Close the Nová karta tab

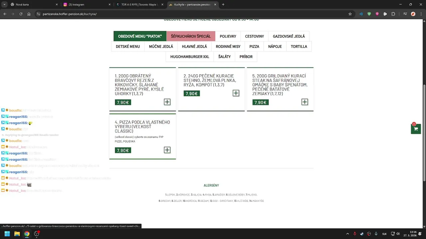pos(57,5)
